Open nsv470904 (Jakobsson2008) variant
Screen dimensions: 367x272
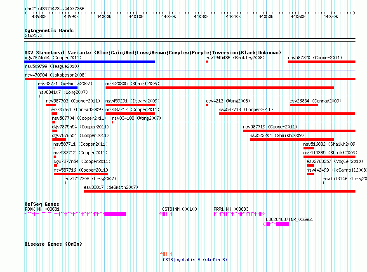[56, 75]
